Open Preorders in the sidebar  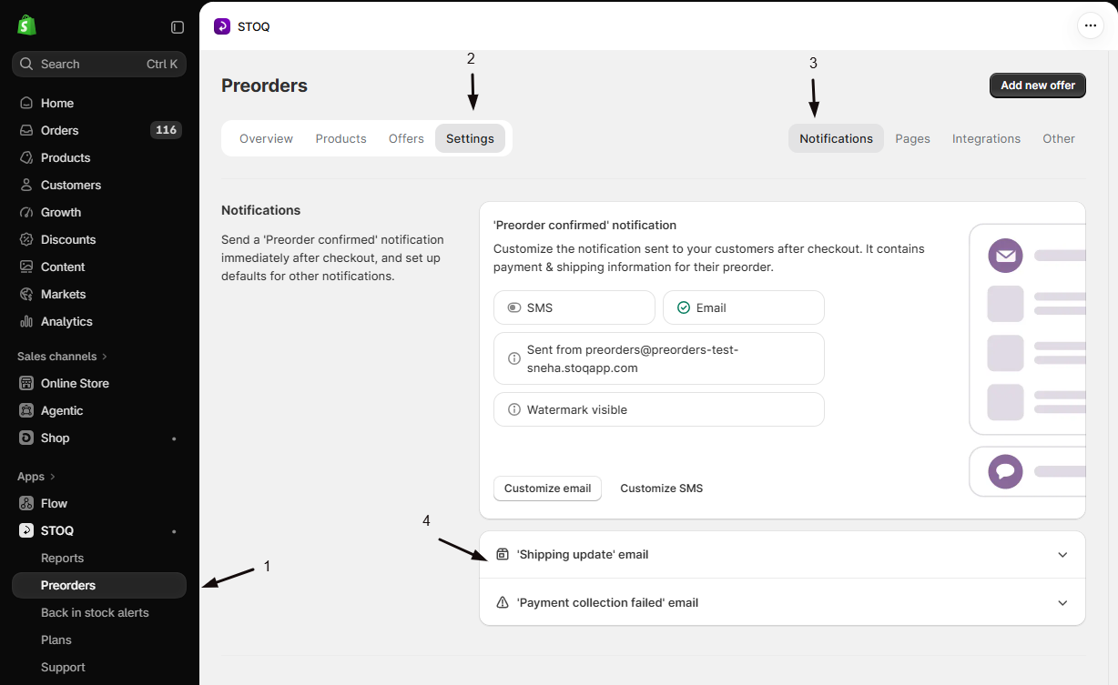pyautogui.click(x=99, y=585)
